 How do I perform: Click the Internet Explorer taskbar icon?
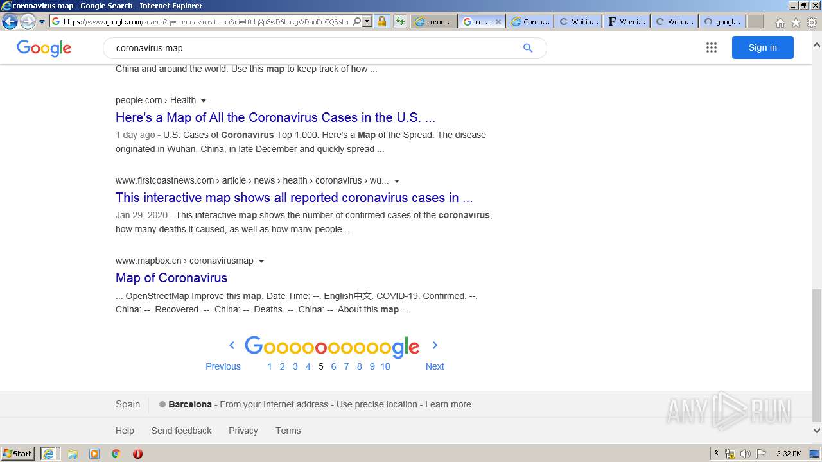point(49,454)
